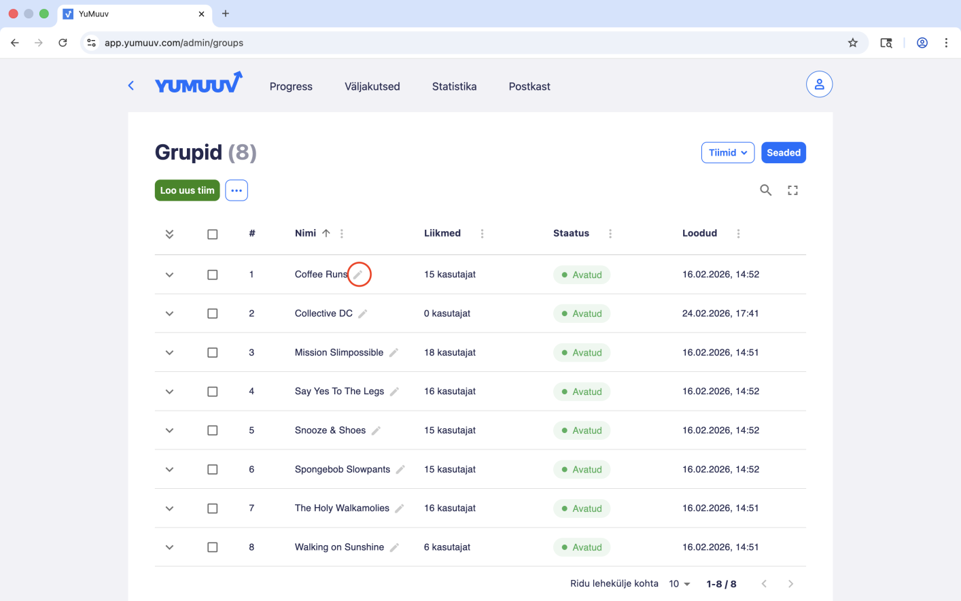The height and width of the screenshot is (601, 961).
Task: Open Staatus column options menu
Action: [610, 234]
